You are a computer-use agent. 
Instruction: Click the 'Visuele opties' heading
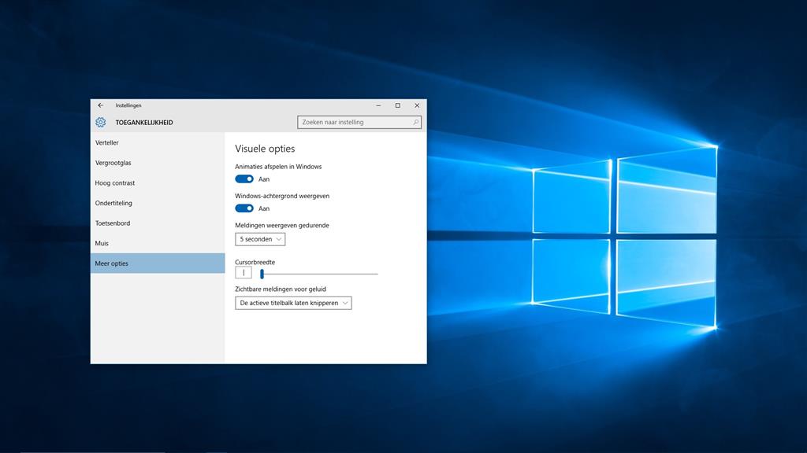coord(265,149)
